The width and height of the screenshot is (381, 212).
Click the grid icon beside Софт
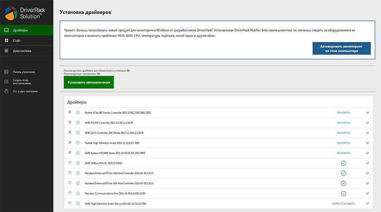[x=6, y=40]
